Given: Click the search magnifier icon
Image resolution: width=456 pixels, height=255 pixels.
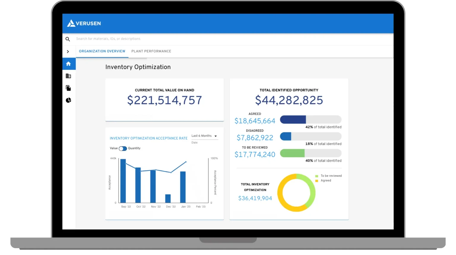Looking at the screenshot, I should click(x=68, y=39).
